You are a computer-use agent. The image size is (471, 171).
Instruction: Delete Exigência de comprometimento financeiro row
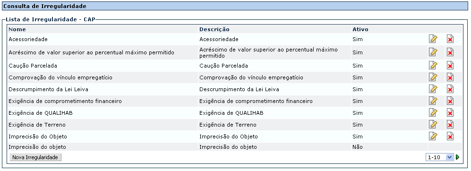pyautogui.click(x=450, y=101)
